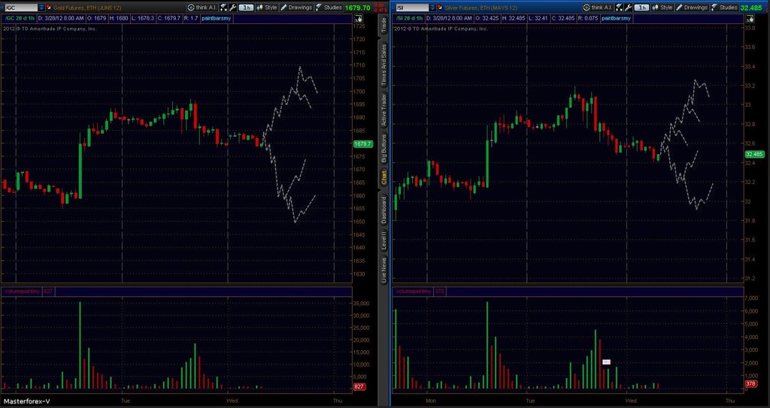Viewport: 770px width, 408px height.
Task: Open think A.I. on the silver chart
Action: (x=598, y=8)
